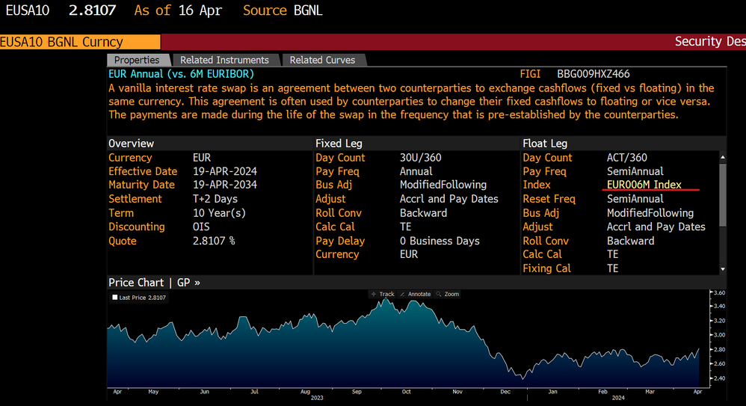746x406 pixels.
Task: Click the FIGI code BBG009HXZ466
Action: click(x=593, y=74)
